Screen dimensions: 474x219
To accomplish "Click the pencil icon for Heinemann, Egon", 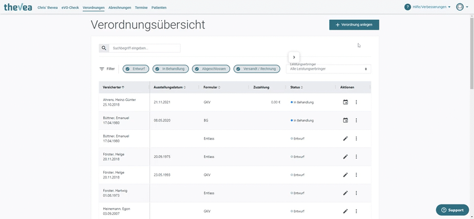I will tap(346, 211).
